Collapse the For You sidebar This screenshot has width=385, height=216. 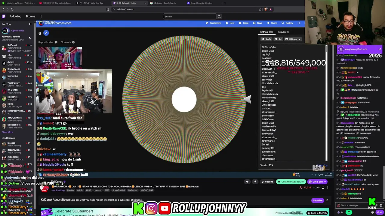(x=30, y=24)
